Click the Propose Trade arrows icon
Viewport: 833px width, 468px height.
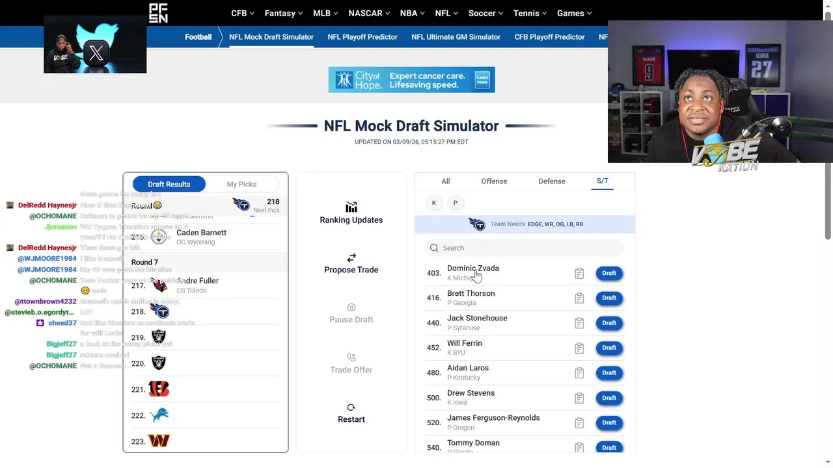point(351,258)
